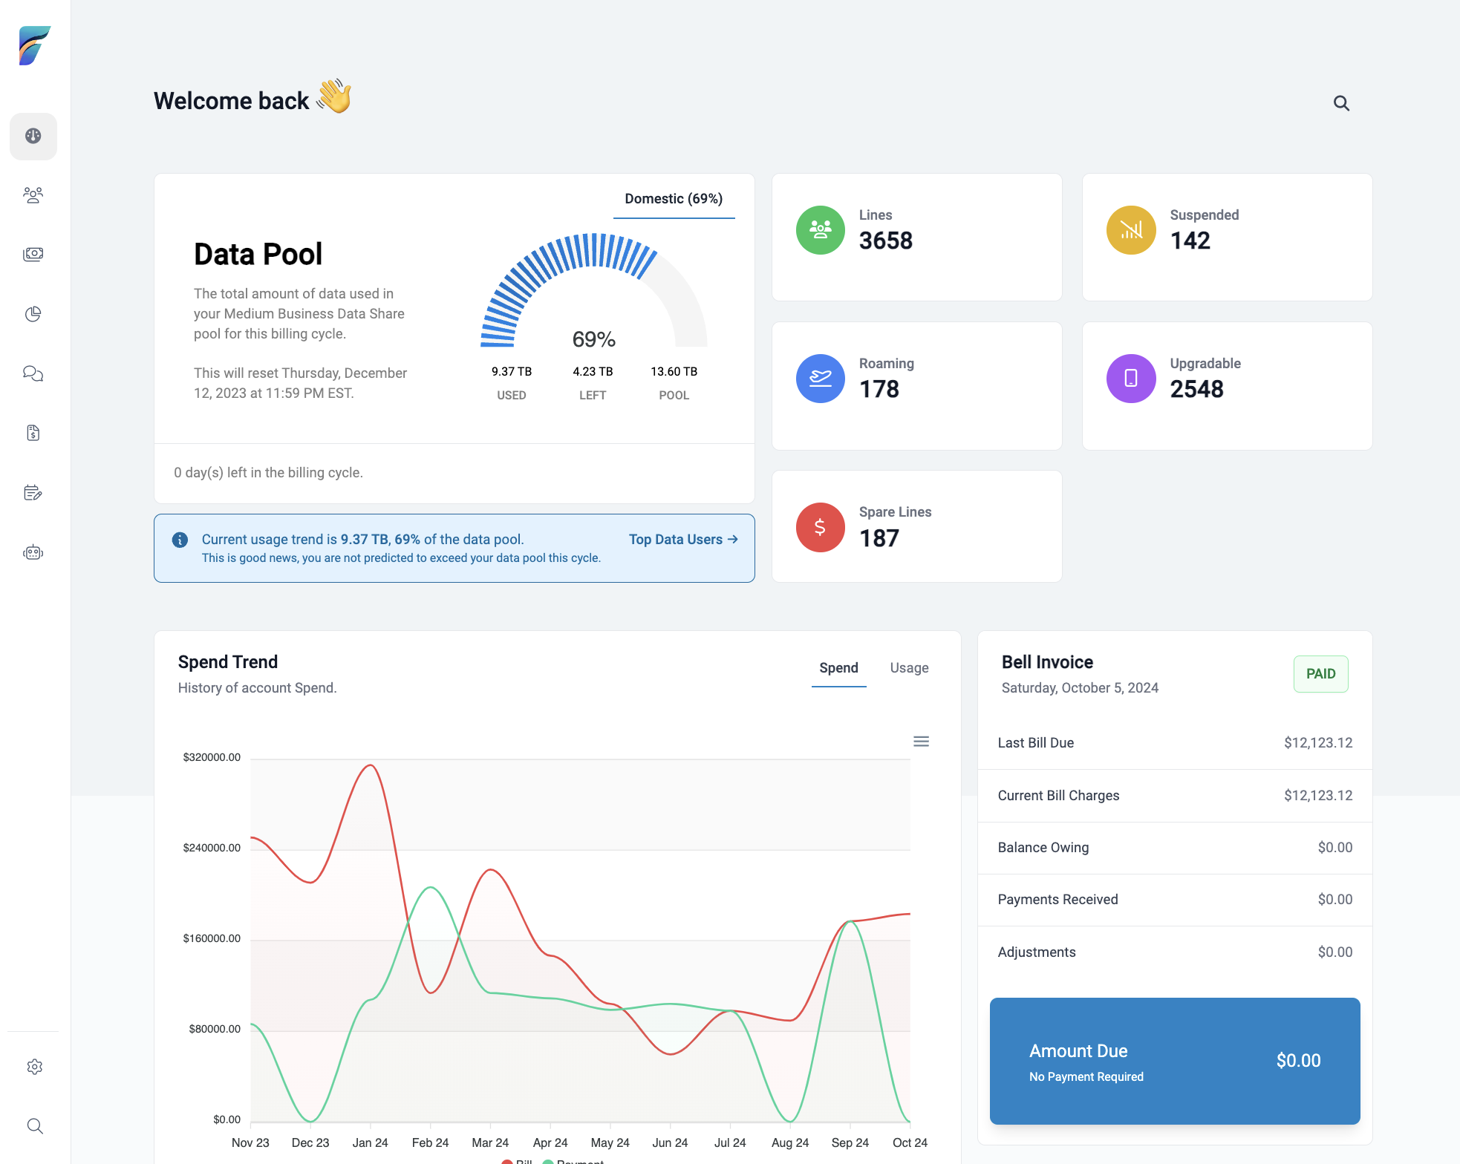Click the Data Pool heading
The height and width of the screenshot is (1164, 1460).
258,255
